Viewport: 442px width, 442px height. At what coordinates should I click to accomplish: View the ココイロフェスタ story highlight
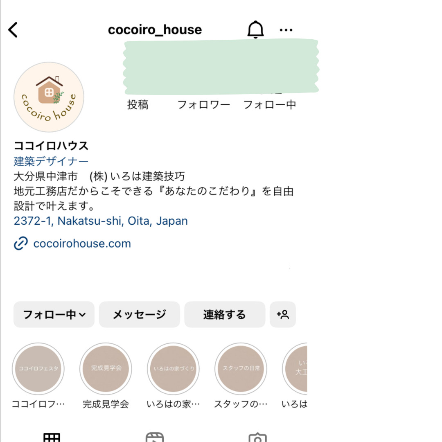[38, 368]
